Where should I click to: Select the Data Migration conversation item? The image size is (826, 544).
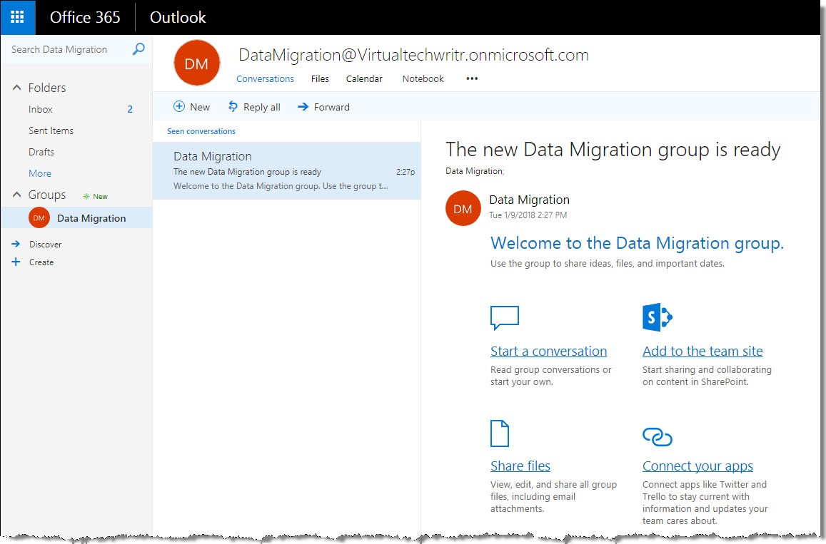pyautogui.click(x=286, y=170)
